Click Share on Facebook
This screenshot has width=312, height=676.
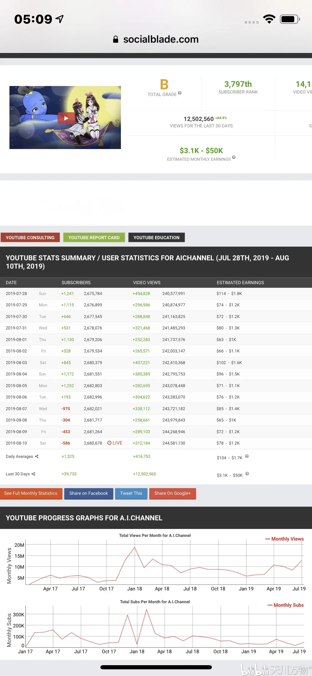click(x=89, y=493)
